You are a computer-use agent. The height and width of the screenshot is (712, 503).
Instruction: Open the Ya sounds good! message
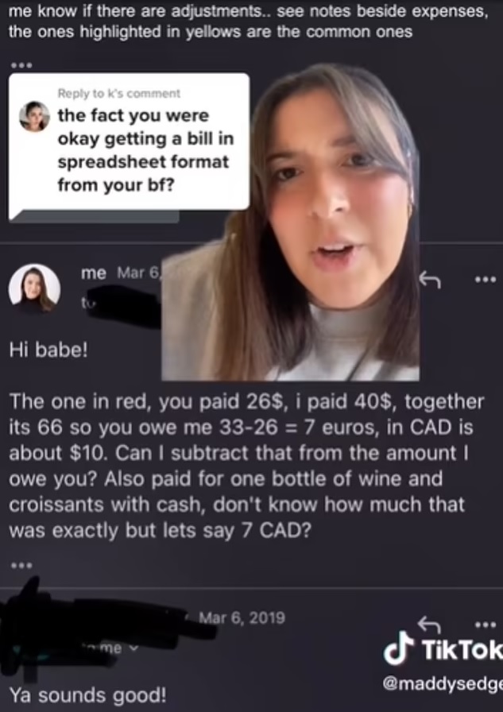coord(87,695)
